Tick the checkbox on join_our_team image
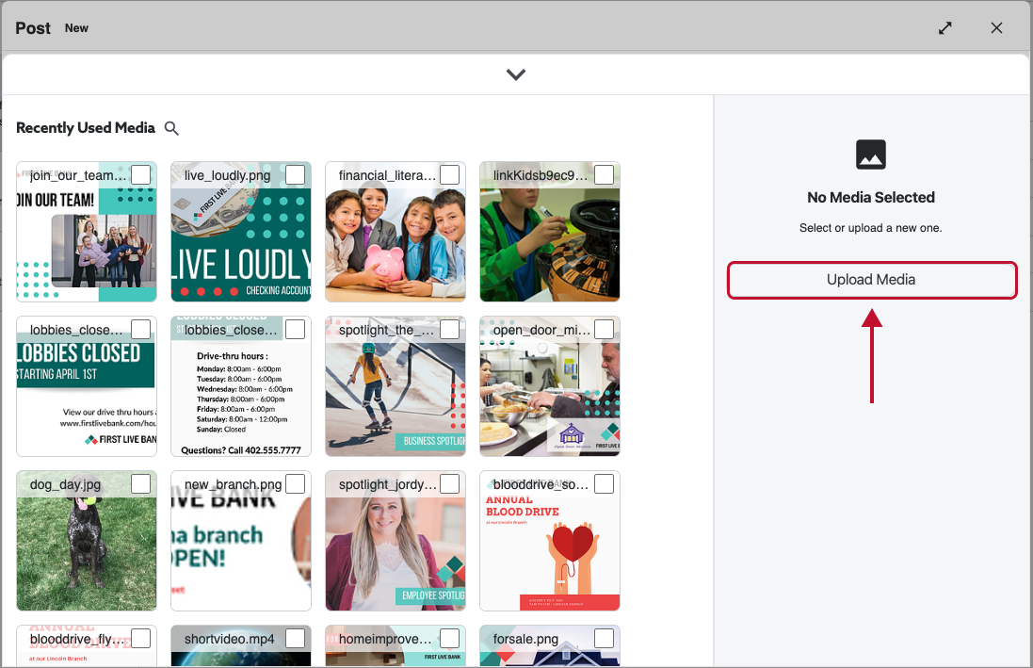The height and width of the screenshot is (668, 1033). (140, 175)
